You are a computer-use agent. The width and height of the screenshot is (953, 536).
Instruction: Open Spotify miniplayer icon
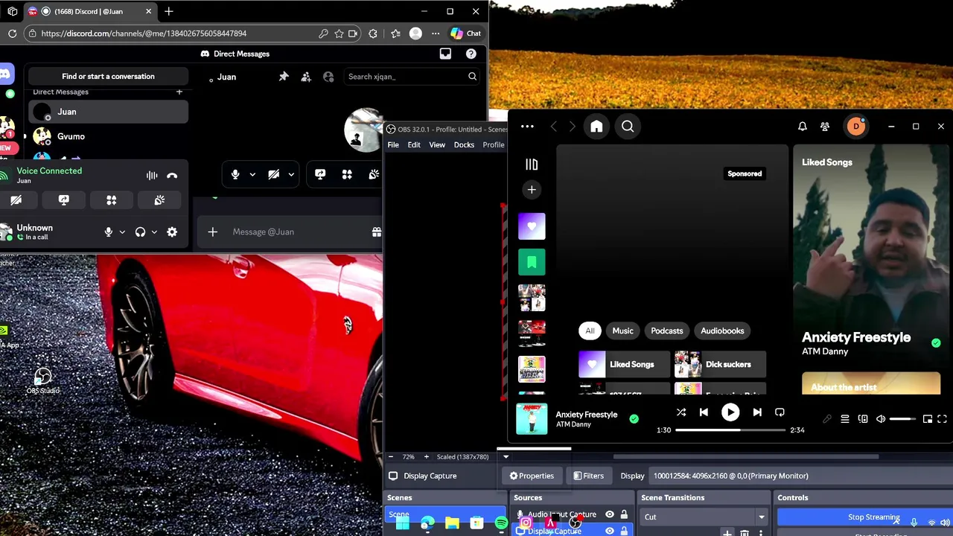(x=928, y=419)
